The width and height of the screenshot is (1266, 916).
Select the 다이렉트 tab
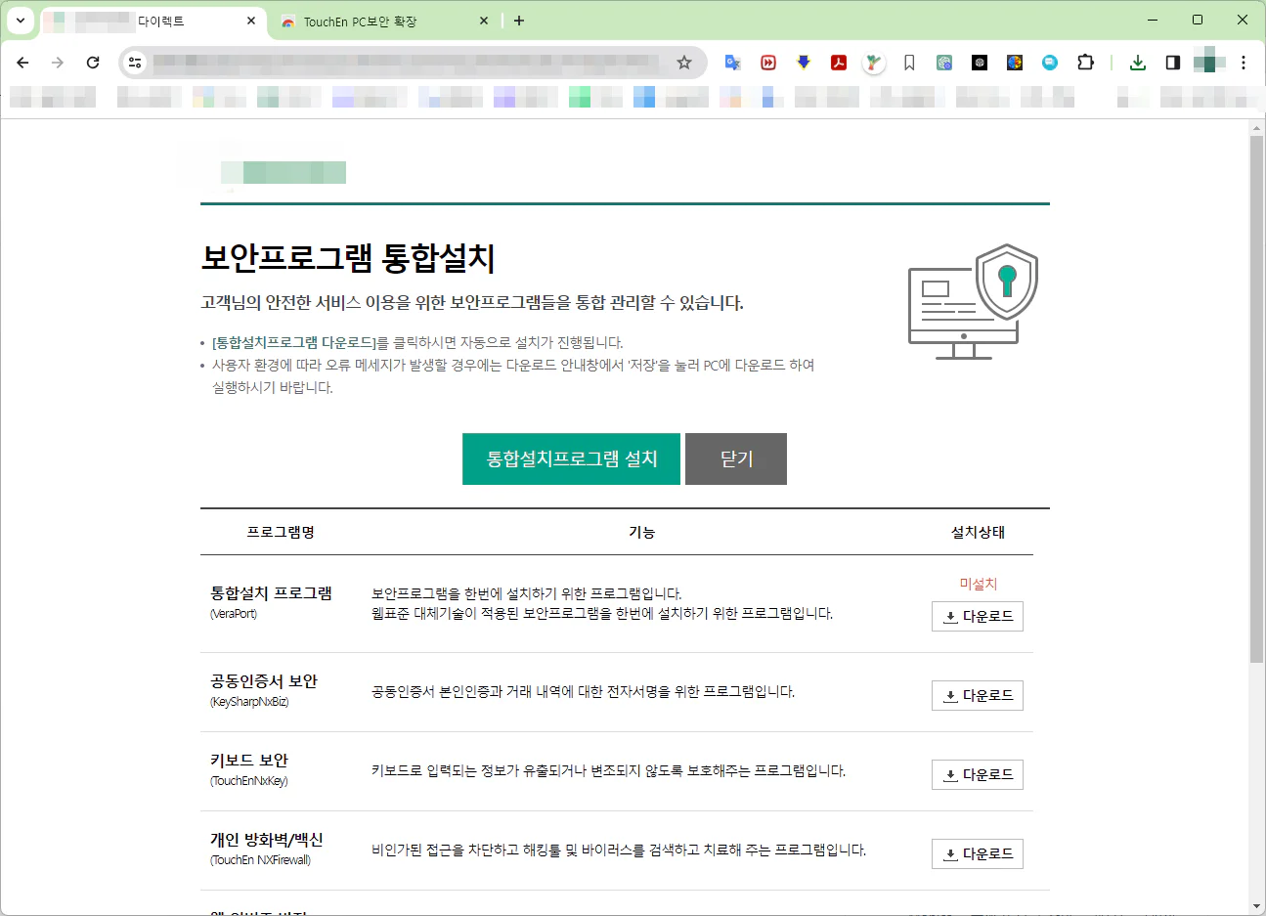(153, 22)
